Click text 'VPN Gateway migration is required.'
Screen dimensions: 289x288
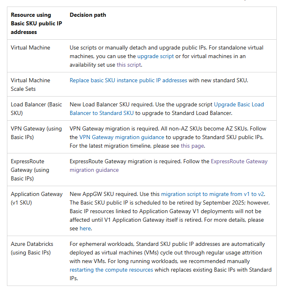pos(114,129)
